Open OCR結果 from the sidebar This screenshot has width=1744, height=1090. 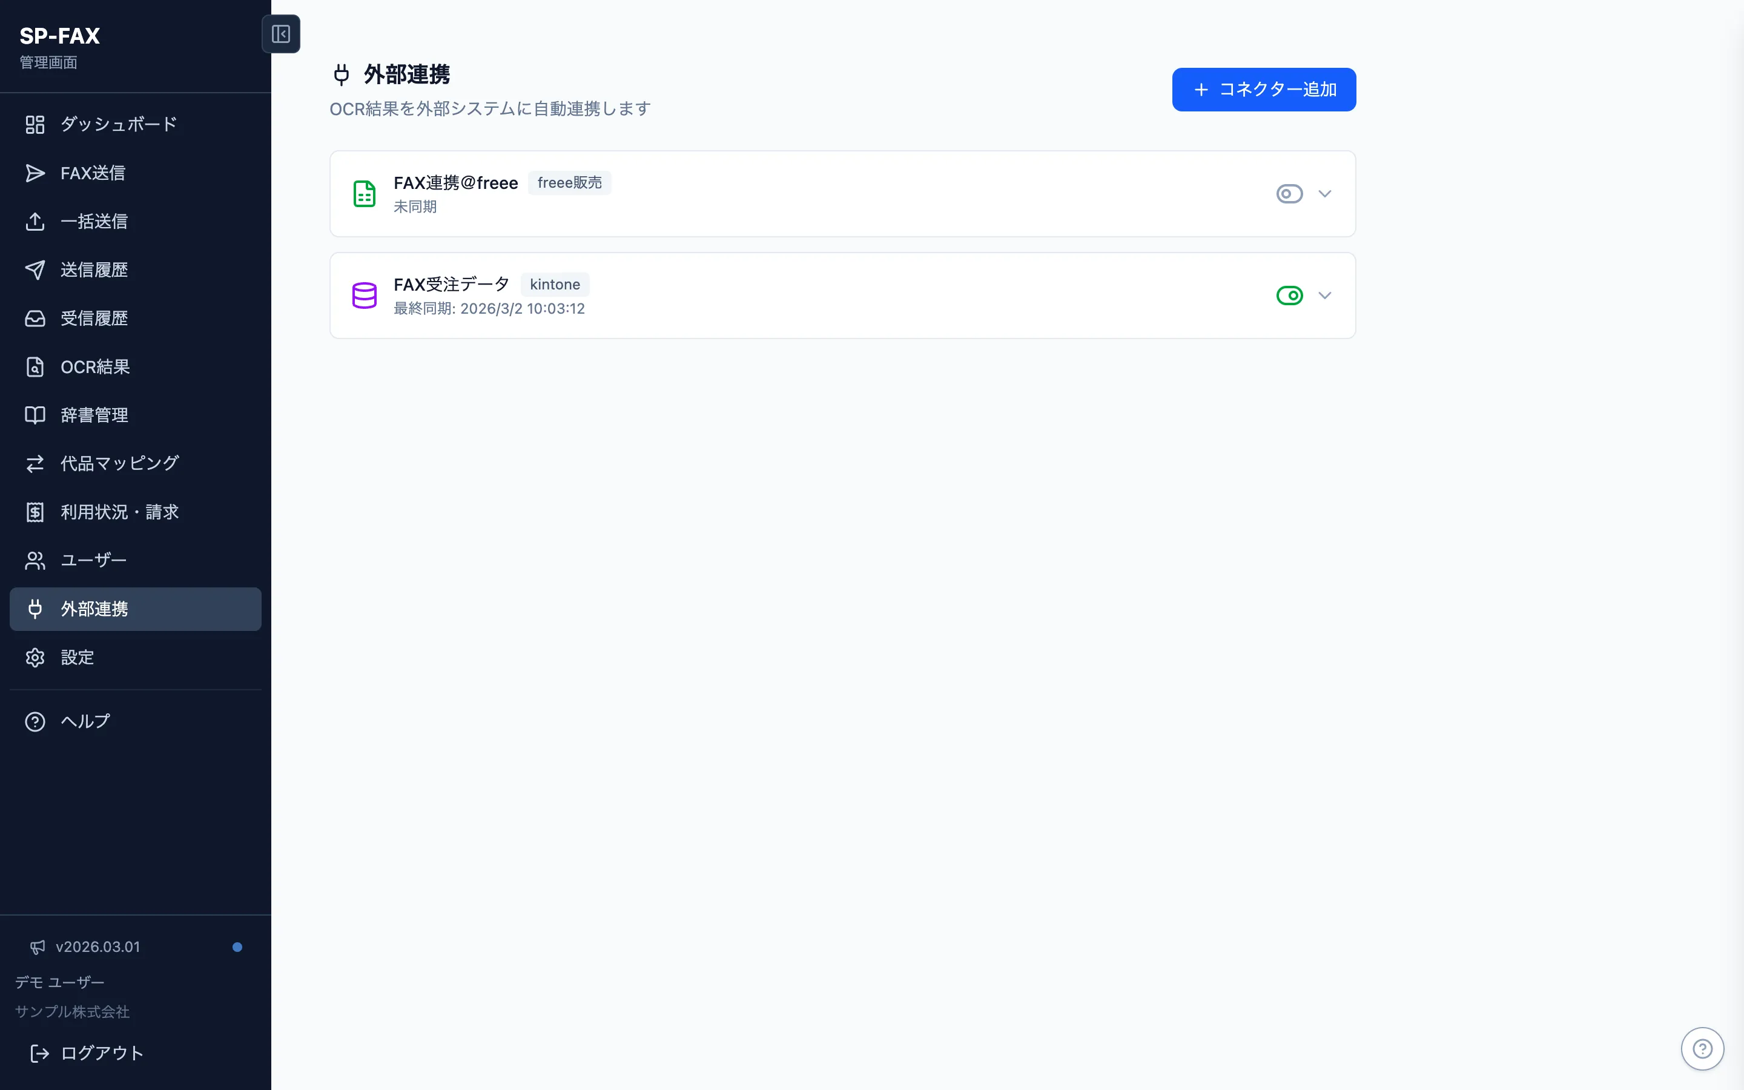point(95,366)
